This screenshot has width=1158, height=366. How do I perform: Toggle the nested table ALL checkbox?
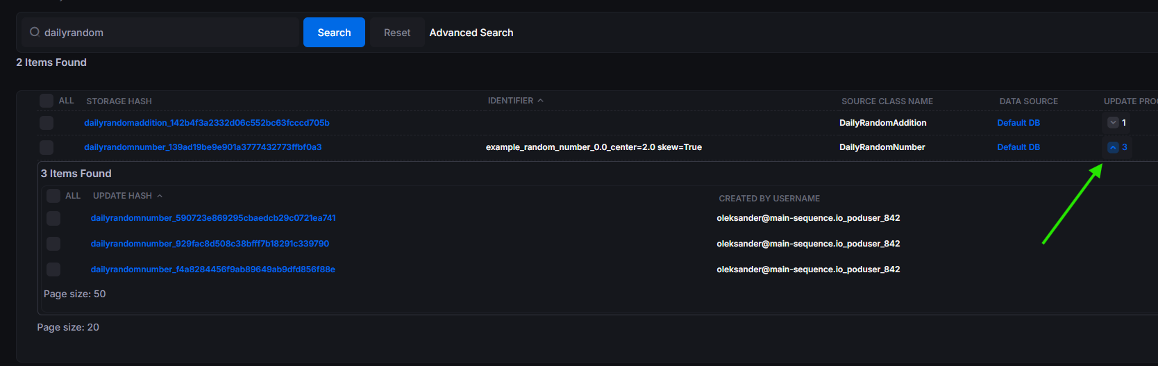point(53,196)
